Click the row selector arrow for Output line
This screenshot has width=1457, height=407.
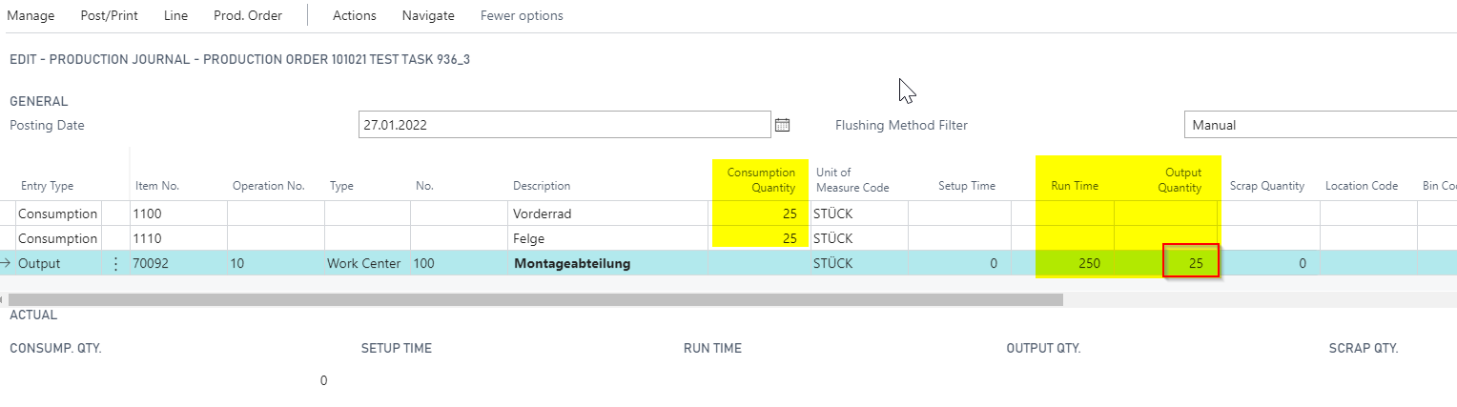pos(7,263)
